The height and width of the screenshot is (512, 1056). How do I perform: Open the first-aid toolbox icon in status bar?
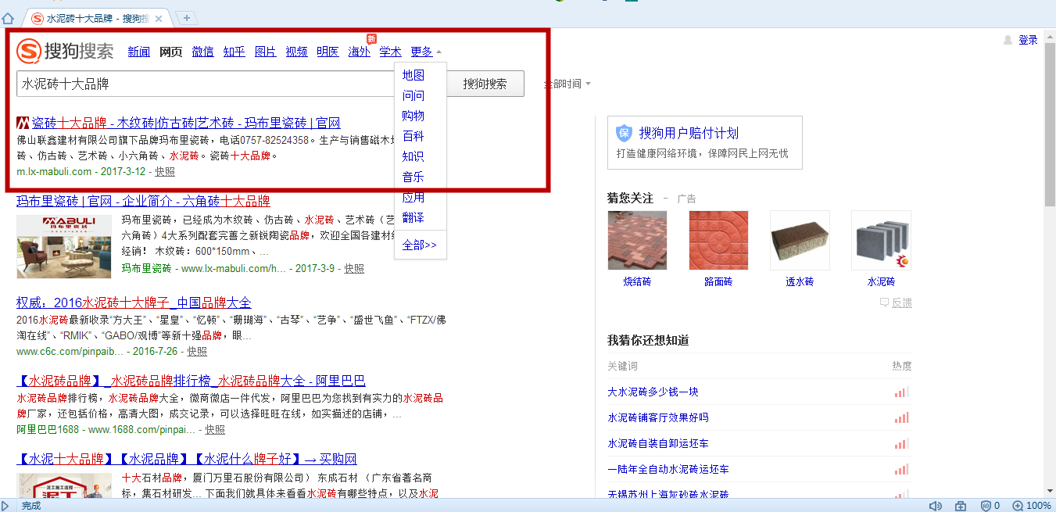[961, 506]
